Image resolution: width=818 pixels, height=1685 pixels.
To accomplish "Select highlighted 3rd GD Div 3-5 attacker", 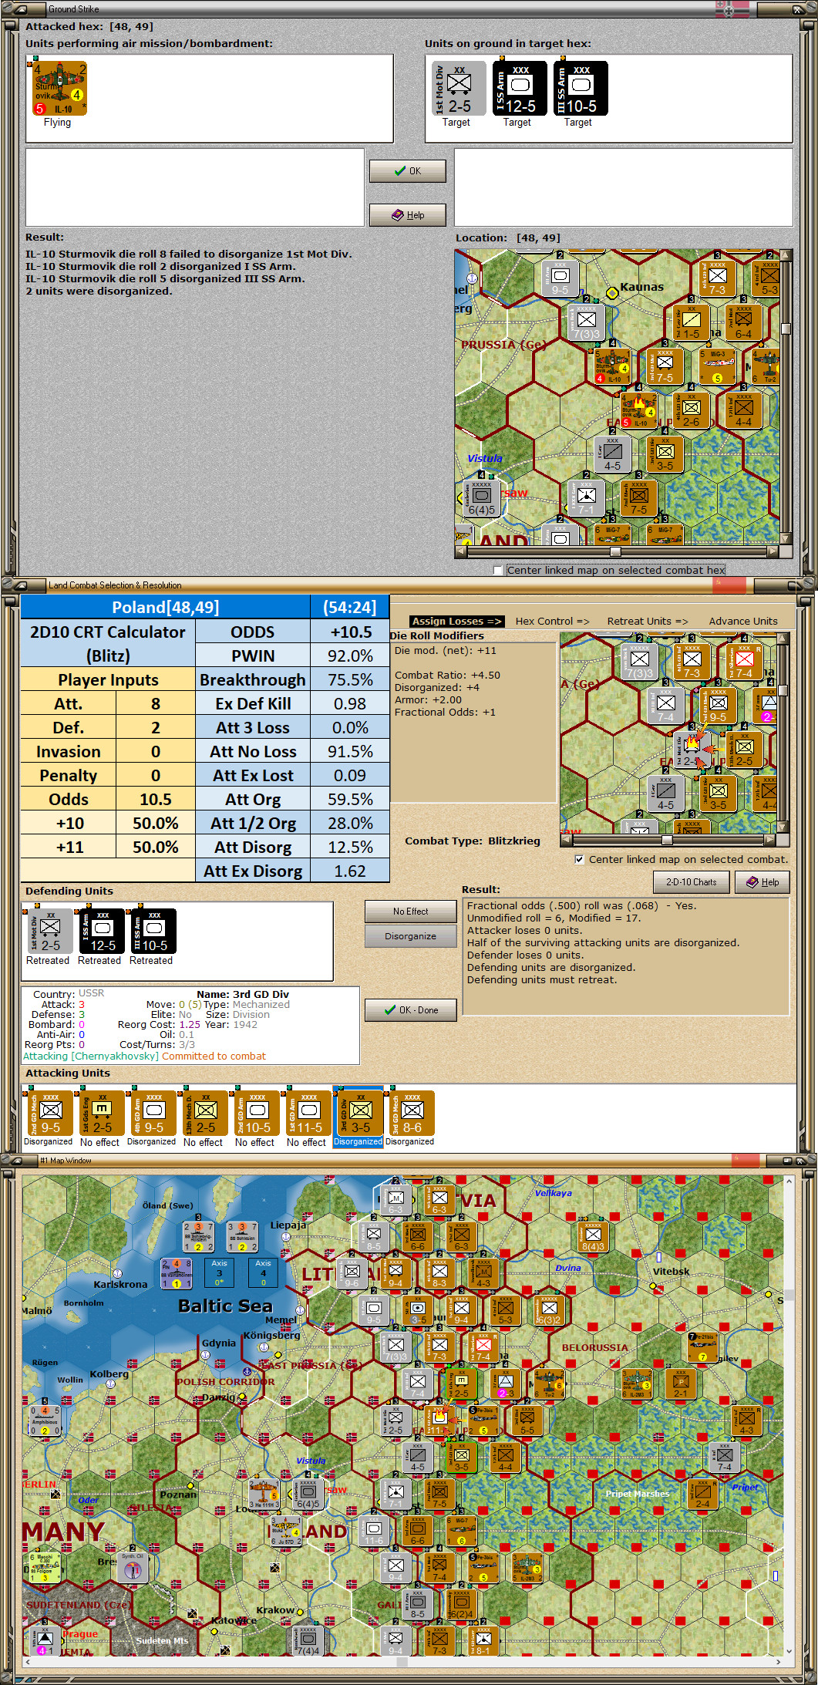I will coord(360,1112).
